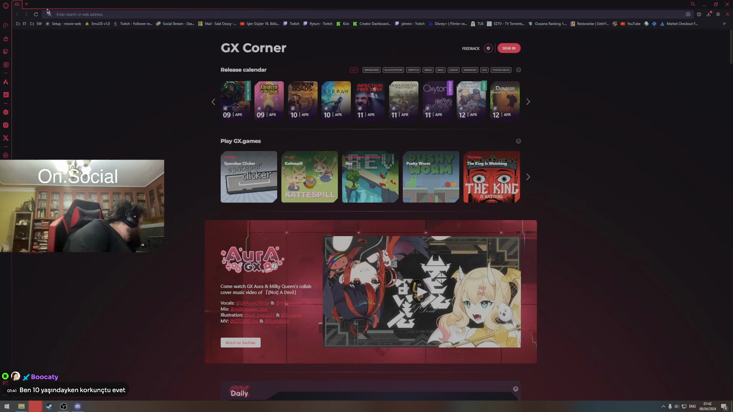The height and width of the screenshot is (412, 733).
Task: Select the GX Corner tab
Action: [17, 4]
